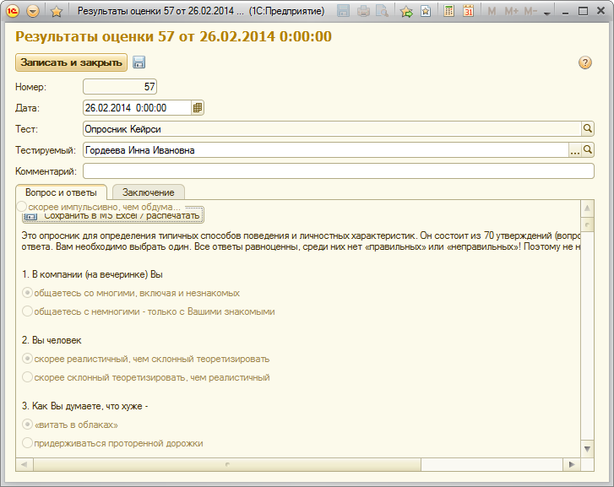Click the Тестируемый field Гордеева Инна Ивановна
The height and width of the screenshot is (487, 614).
326,150
